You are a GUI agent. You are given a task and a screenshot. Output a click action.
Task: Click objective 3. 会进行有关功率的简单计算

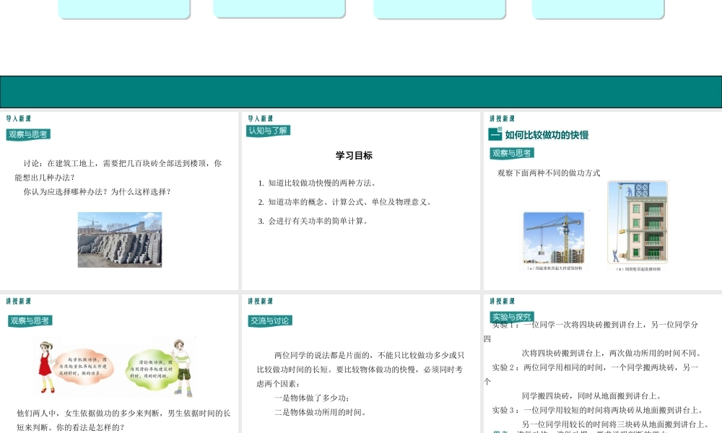(x=313, y=221)
